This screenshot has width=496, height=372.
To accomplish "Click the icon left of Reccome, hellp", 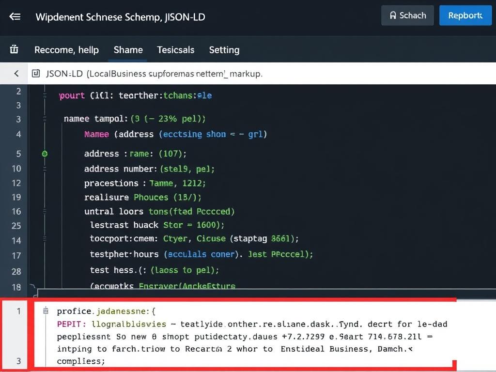I will click(x=14, y=49).
